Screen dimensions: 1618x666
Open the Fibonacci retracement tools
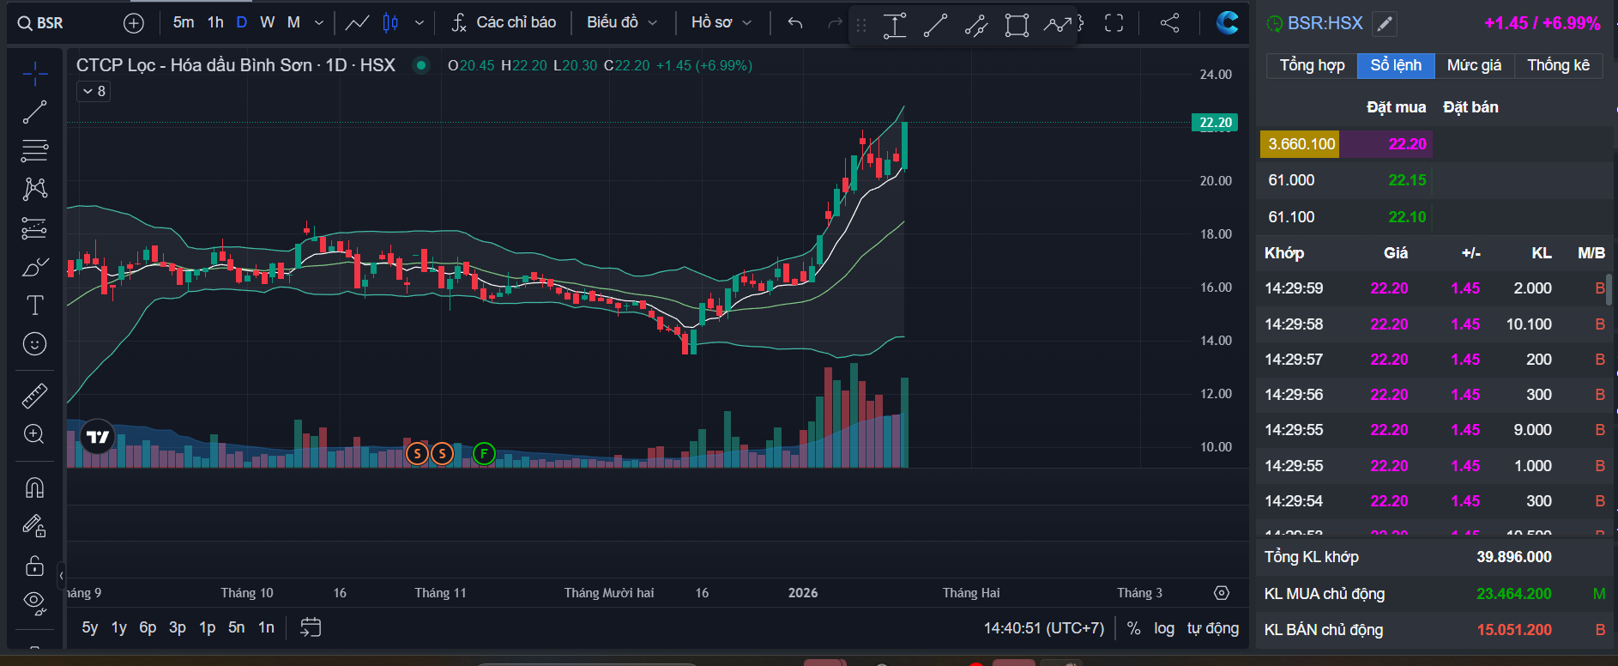coord(34,150)
